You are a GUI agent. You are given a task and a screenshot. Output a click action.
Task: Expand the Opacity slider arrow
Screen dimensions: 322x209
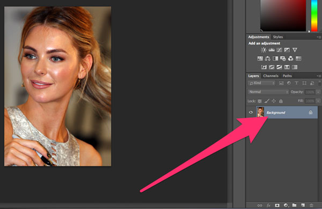[x=318, y=92]
